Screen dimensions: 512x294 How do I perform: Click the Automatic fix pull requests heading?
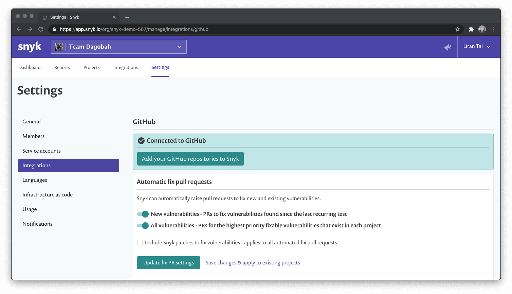pos(174,182)
